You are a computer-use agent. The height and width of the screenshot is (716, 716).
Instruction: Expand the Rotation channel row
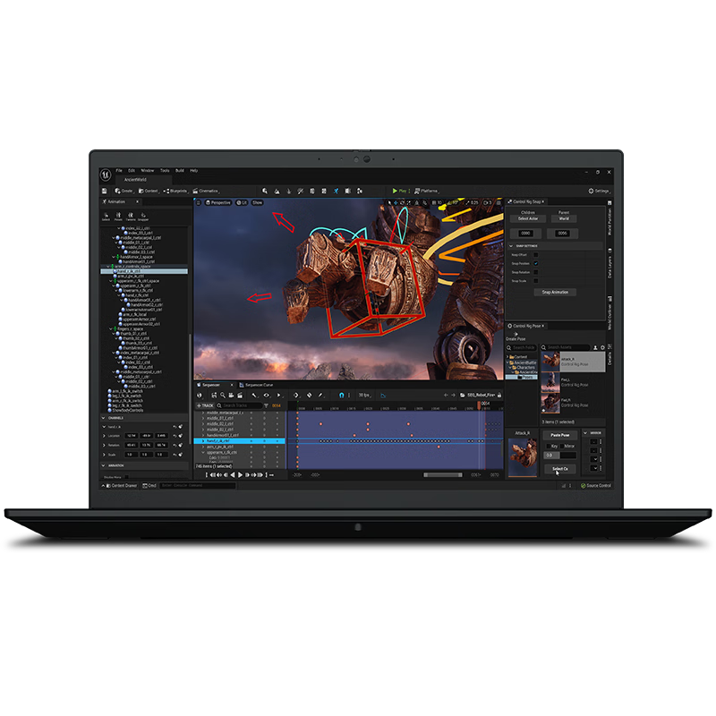(x=104, y=445)
